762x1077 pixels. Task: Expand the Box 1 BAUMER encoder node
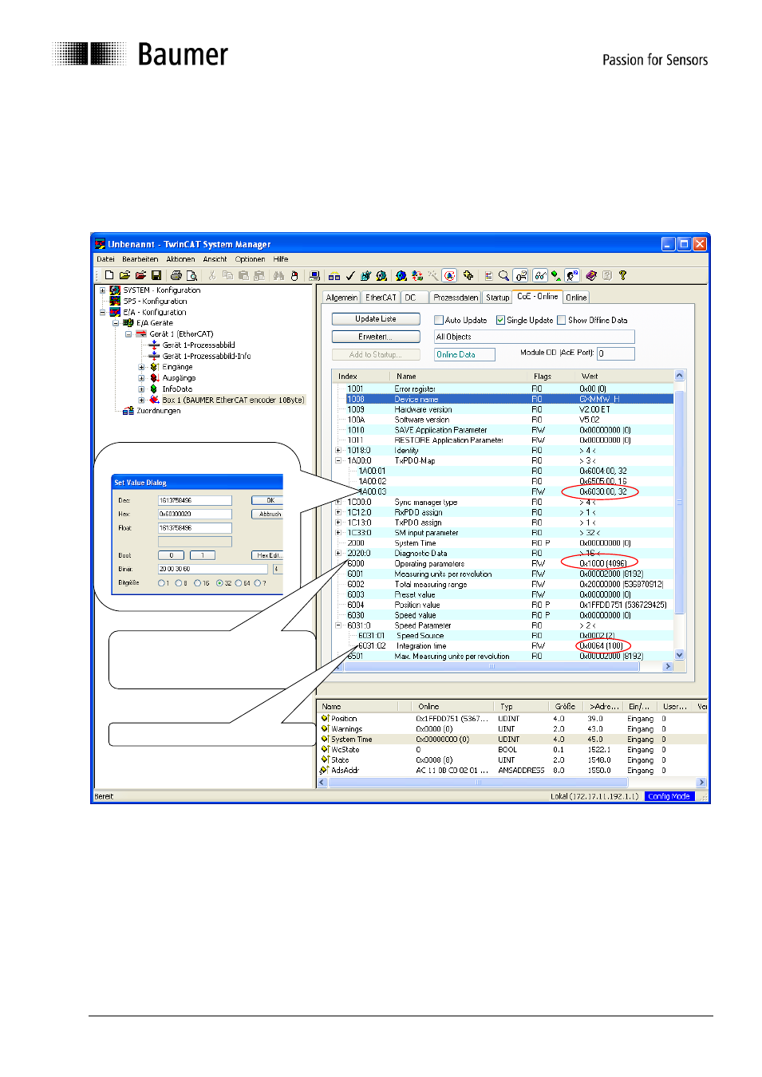click(141, 400)
